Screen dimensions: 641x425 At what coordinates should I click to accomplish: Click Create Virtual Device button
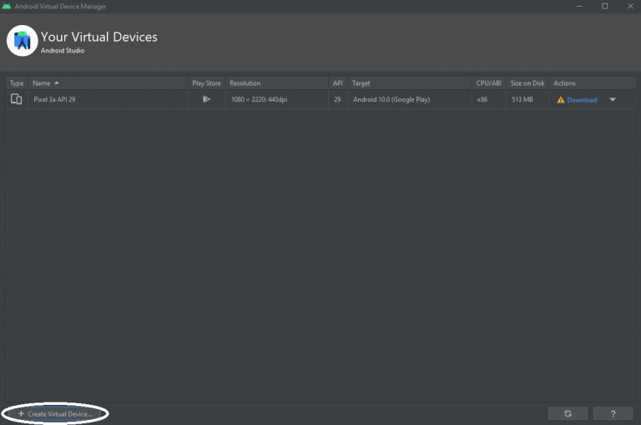(55, 413)
